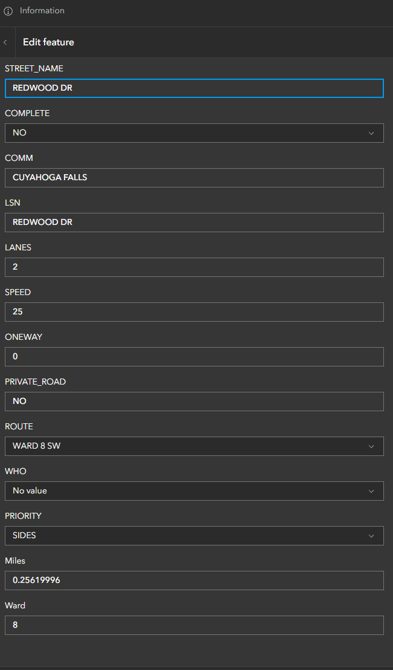Click the chevron on the ROUTE dropdown
393x670 pixels.
click(x=371, y=446)
